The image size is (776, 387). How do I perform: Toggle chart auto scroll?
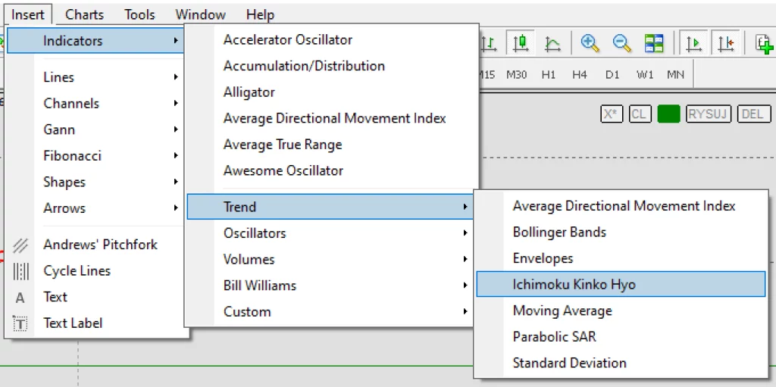pyautogui.click(x=693, y=43)
